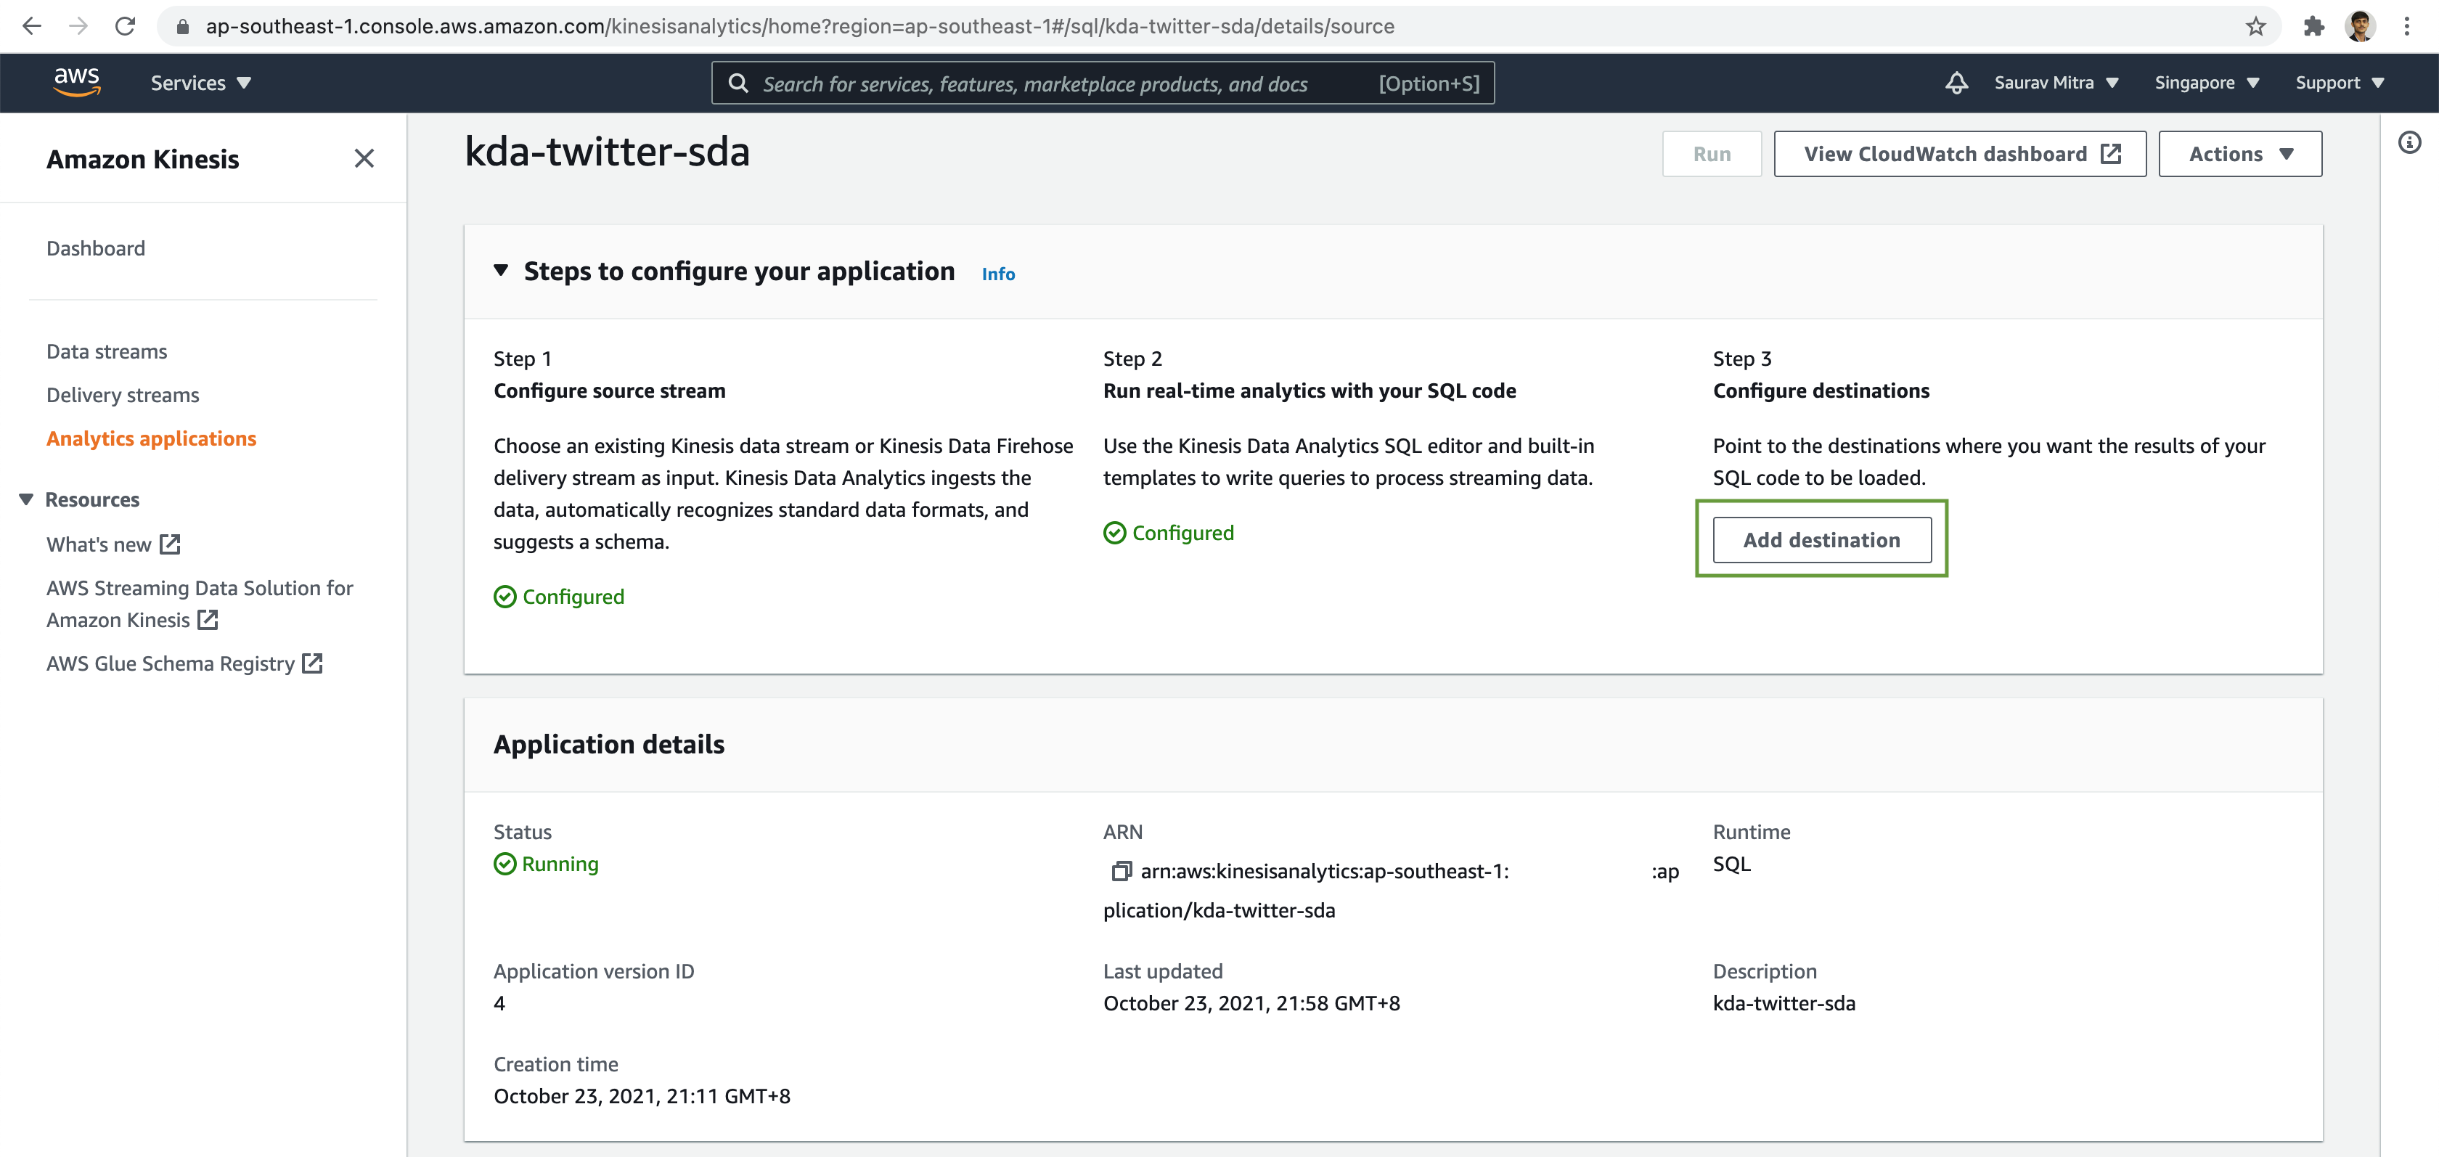Click the Add destination button
This screenshot has width=2439, height=1157.
(x=1821, y=540)
